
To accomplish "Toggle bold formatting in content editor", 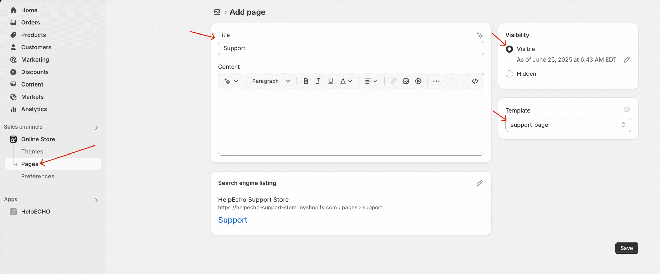I will pyautogui.click(x=306, y=81).
